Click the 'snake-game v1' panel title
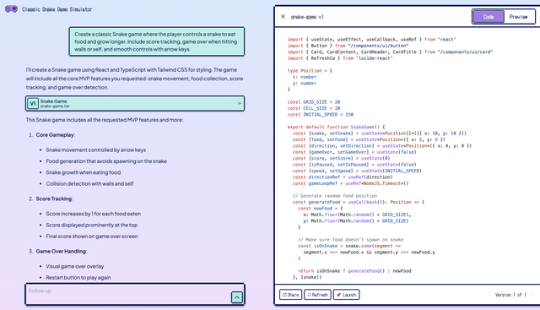540x310 pixels. [x=307, y=17]
